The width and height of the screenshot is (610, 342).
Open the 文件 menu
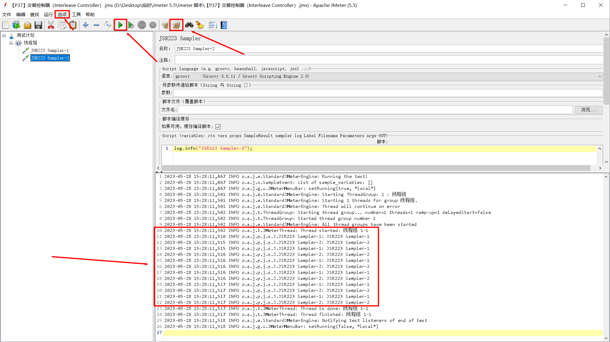point(7,14)
